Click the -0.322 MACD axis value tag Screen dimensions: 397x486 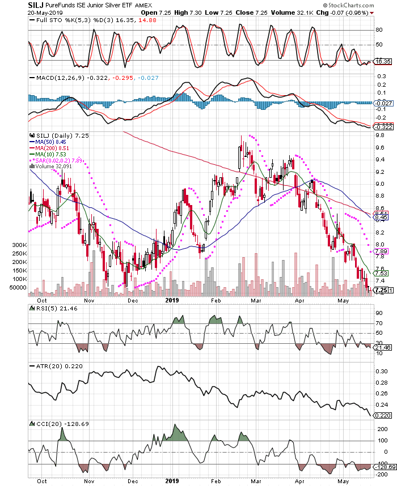(383, 127)
